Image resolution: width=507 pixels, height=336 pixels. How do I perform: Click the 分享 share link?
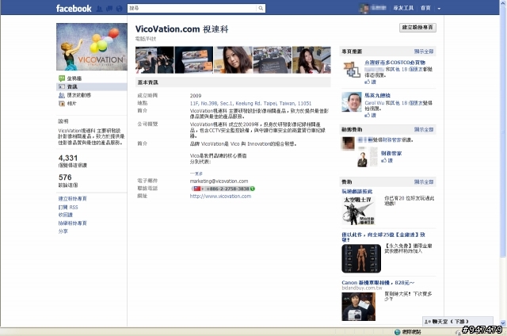[63, 231]
